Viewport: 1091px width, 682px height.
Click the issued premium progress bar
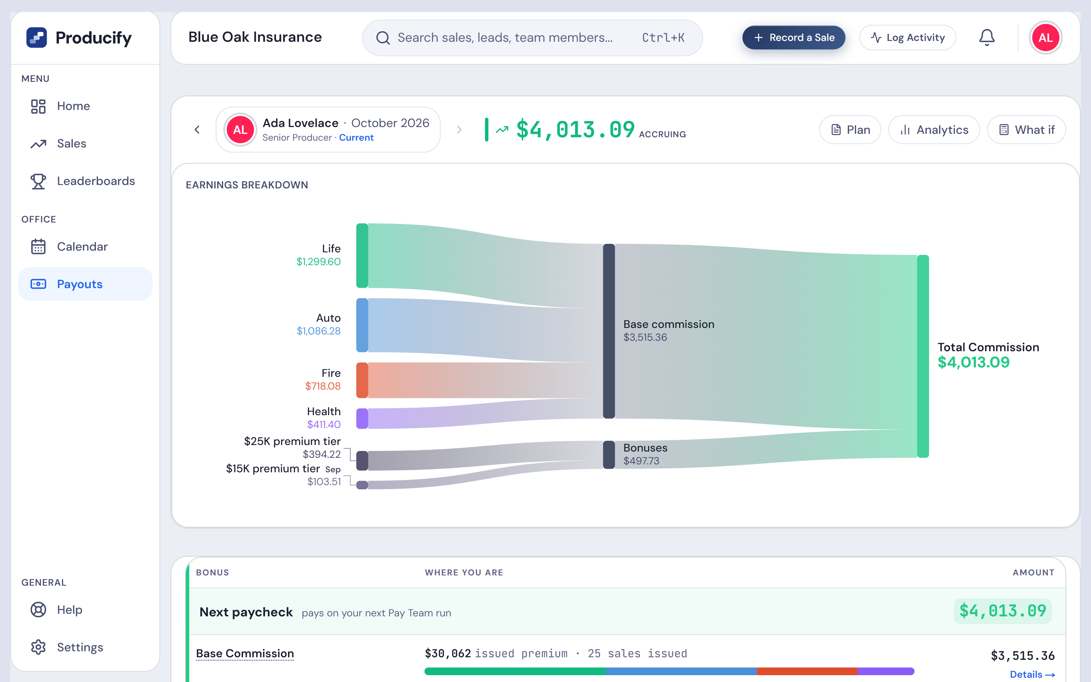(x=669, y=671)
